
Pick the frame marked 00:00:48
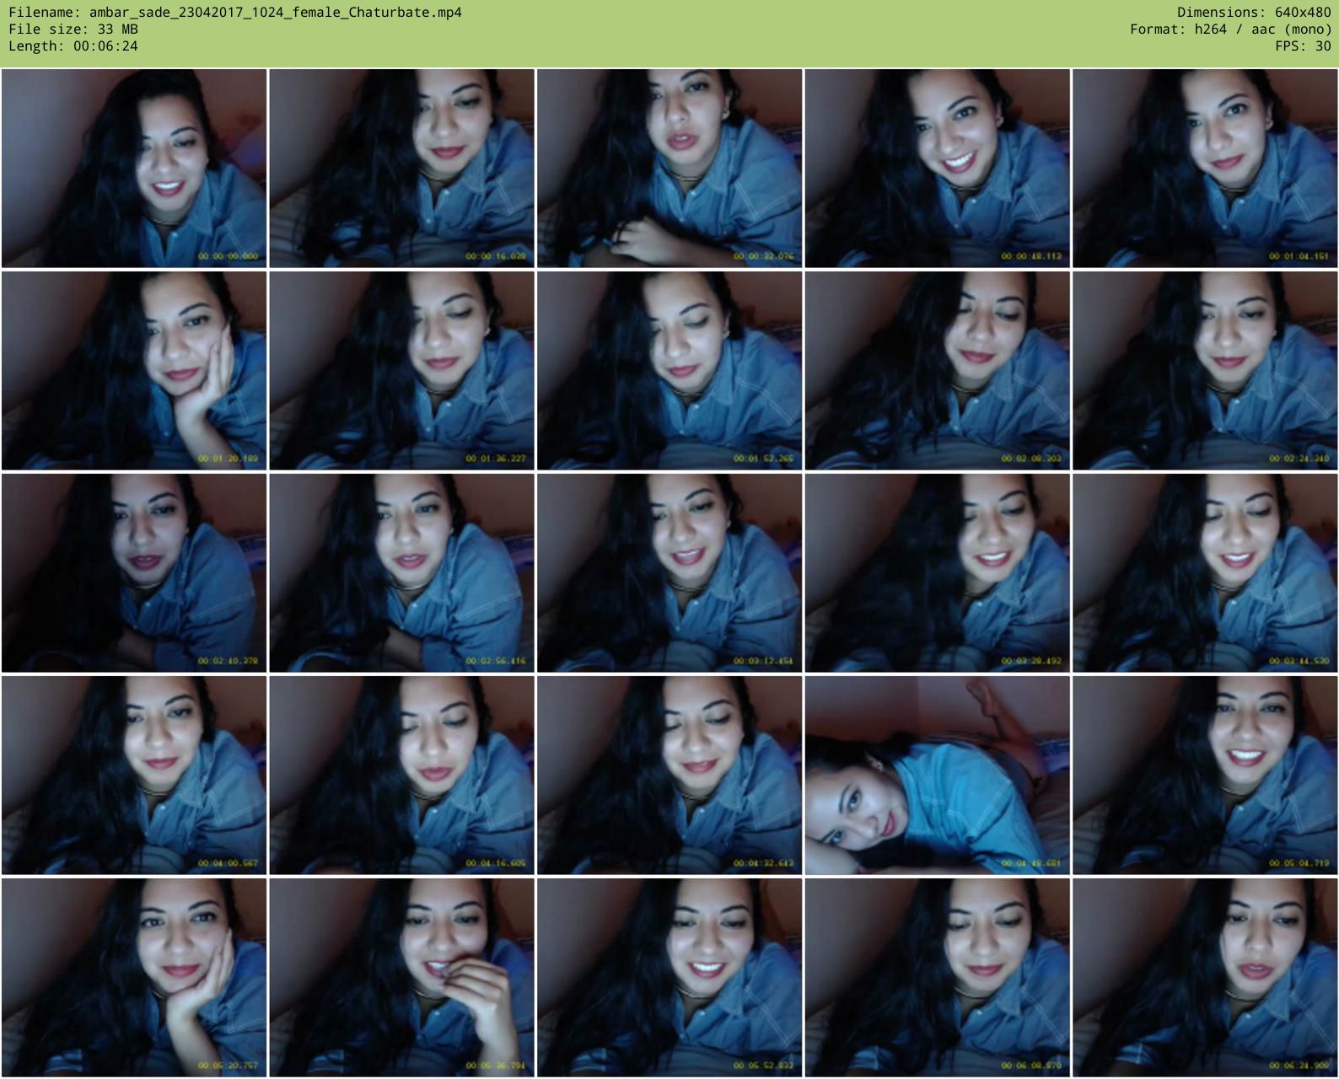coord(937,169)
